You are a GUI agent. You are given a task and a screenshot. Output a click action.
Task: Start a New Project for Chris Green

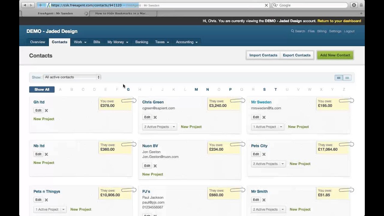[191, 127]
